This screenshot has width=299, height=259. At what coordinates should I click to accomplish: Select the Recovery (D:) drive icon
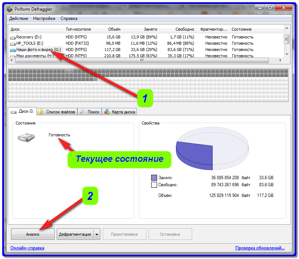13,37
